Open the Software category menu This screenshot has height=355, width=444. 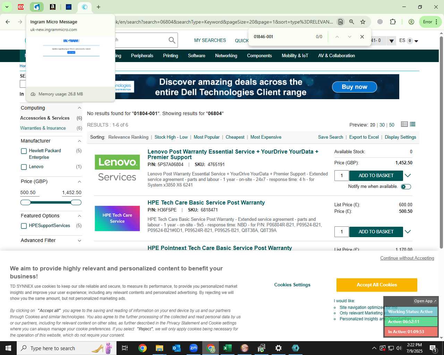(197, 55)
